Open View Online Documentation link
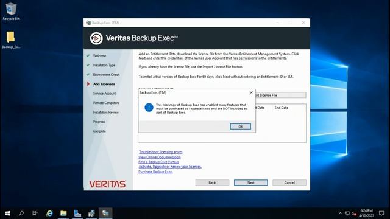The image size is (390, 219). pyautogui.click(x=160, y=157)
